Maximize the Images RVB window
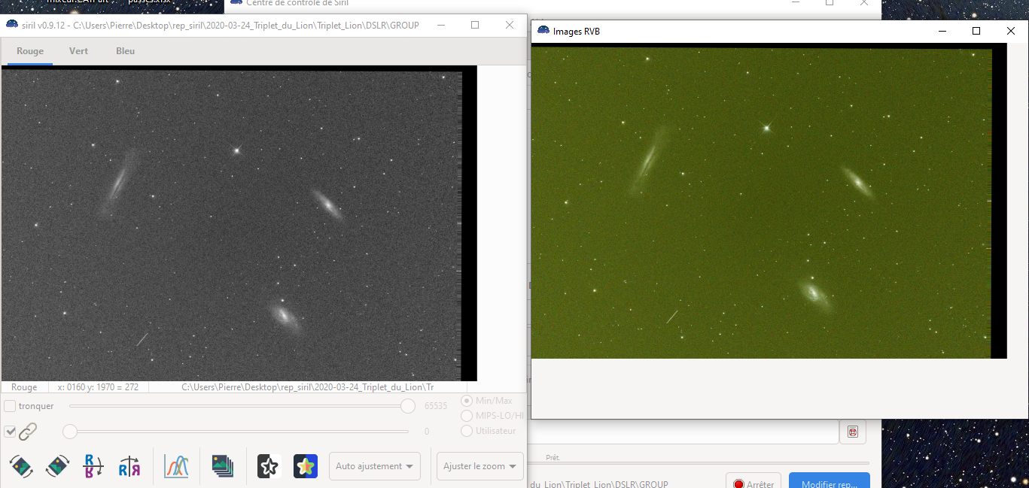Viewport: 1029px width, 488px height. pos(976,31)
